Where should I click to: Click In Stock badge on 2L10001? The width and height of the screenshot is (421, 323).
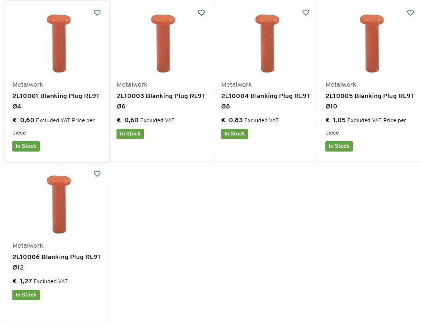[x=26, y=146]
